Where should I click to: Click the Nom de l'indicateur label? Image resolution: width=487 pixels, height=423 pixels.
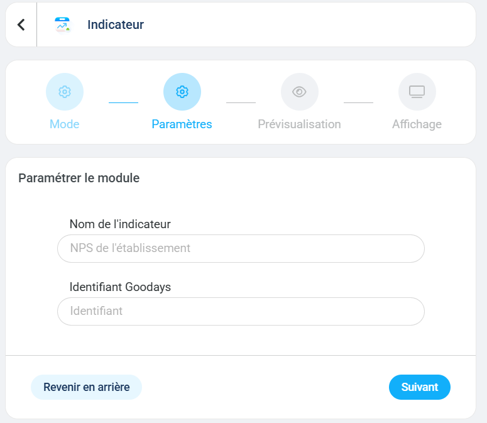pyautogui.click(x=120, y=224)
